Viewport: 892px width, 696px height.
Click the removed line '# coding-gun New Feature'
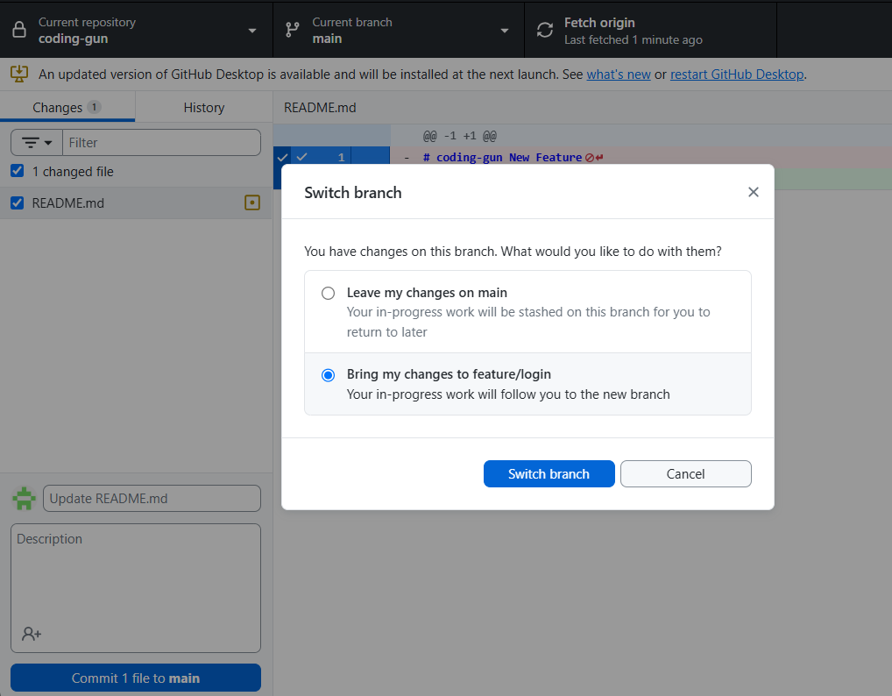503,158
